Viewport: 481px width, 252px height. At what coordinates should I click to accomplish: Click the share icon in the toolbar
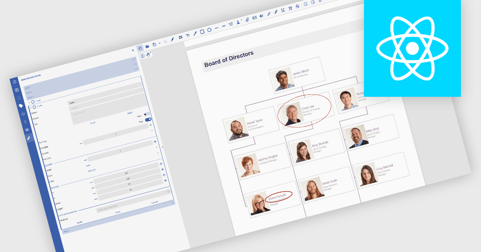[x=165, y=42]
